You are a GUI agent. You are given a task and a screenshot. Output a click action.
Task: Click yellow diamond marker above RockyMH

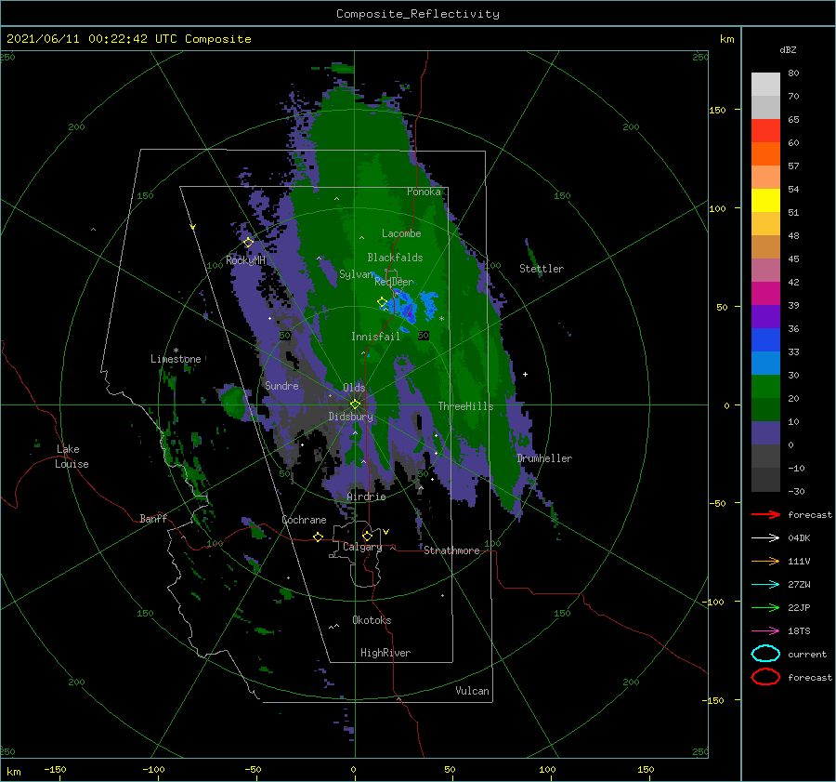click(248, 242)
